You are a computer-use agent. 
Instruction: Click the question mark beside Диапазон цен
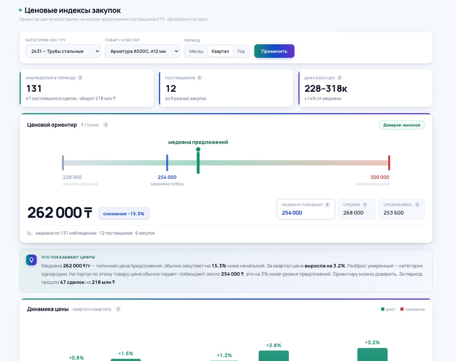pyautogui.click(x=340, y=78)
